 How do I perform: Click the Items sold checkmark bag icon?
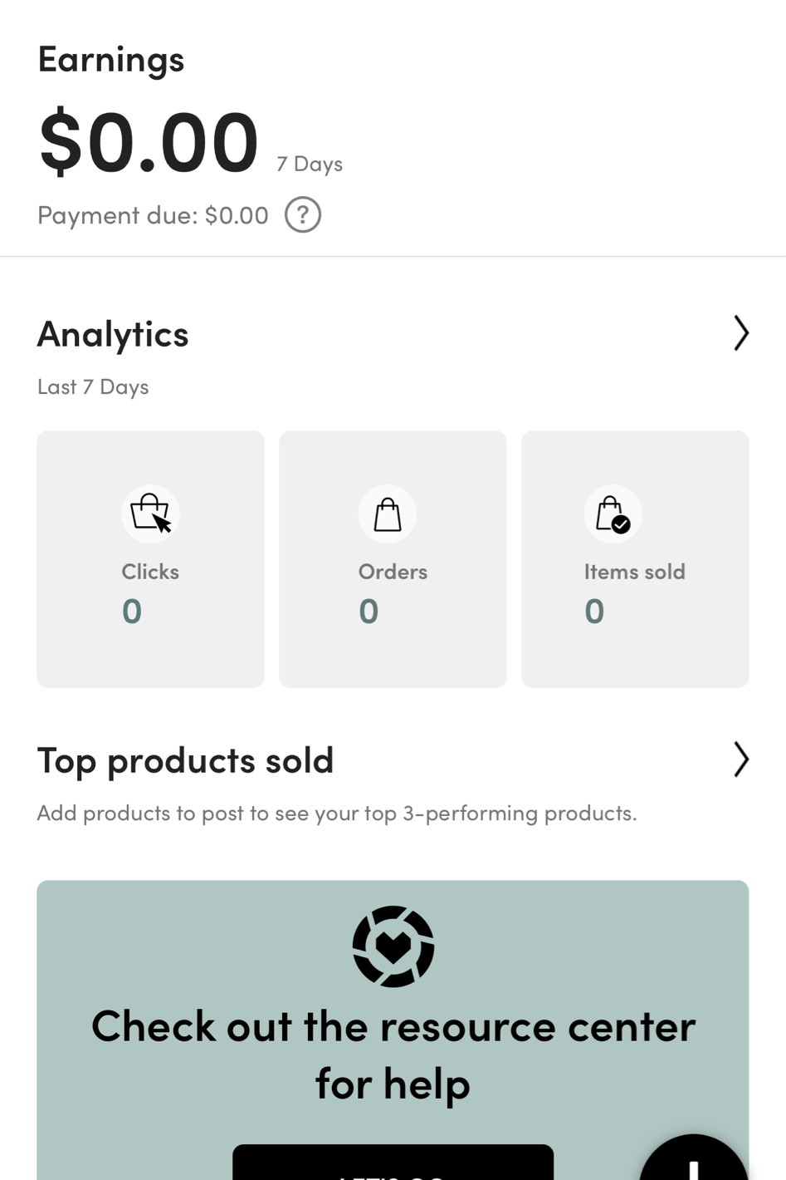(x=613, y=514)
